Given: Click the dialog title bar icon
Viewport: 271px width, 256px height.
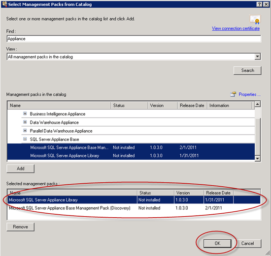Looking at the screenshot, I should (x=4, y=4).
